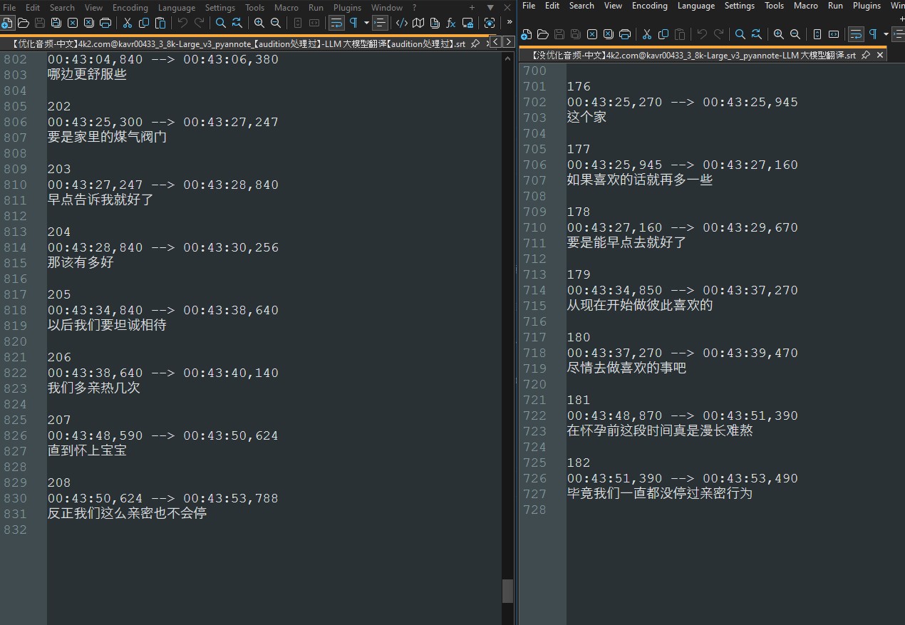This screenshot has height=625, width=905.
Task: Open dropdown arrow beside pilcrow in left window
Action: tap(366, 23)
